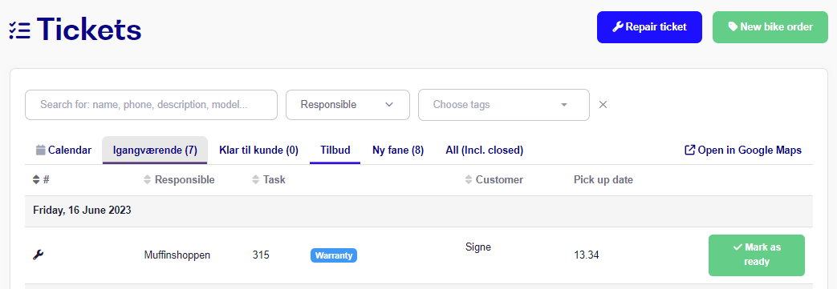
Task: Clear filters with the X icon
Action: pyautogui.click(x=603, y=105)
